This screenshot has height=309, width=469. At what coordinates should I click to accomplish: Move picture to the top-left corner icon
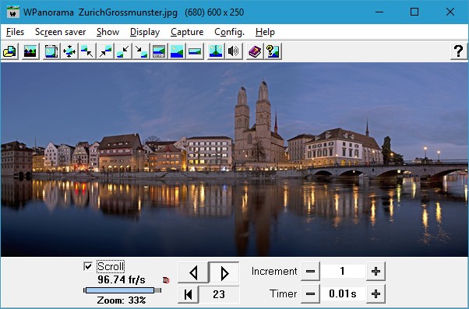coord(87,51)
